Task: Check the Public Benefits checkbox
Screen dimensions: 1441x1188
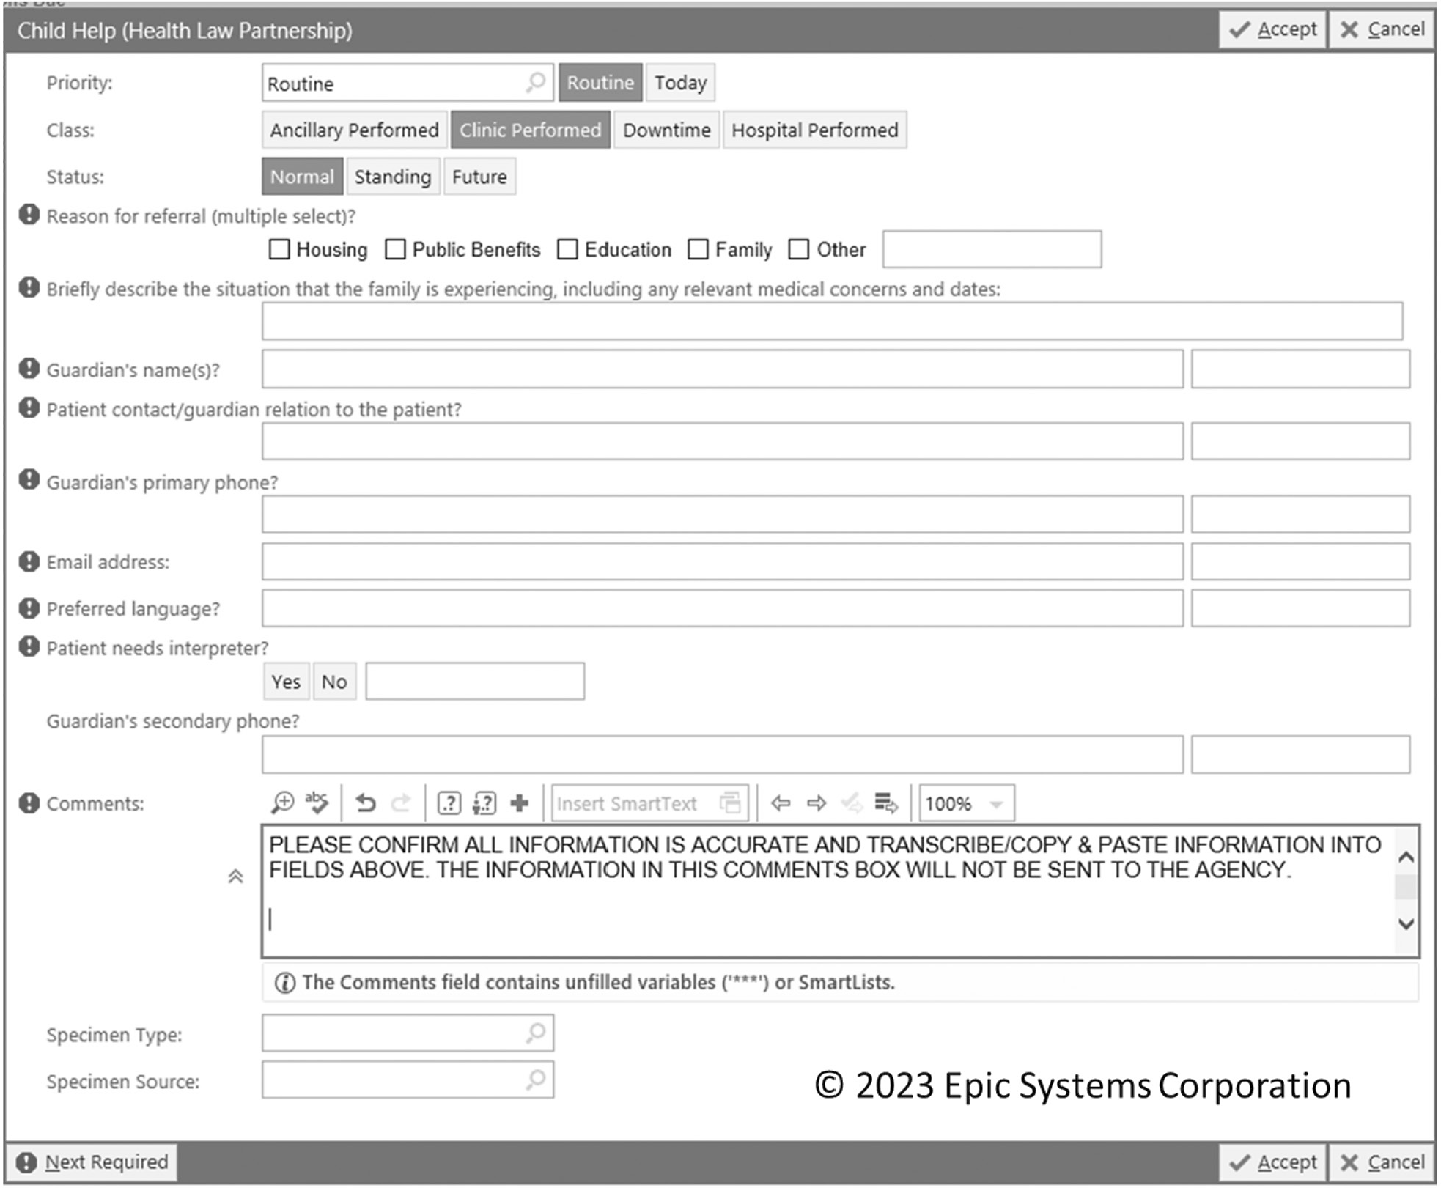Action: tap(396, 250)
